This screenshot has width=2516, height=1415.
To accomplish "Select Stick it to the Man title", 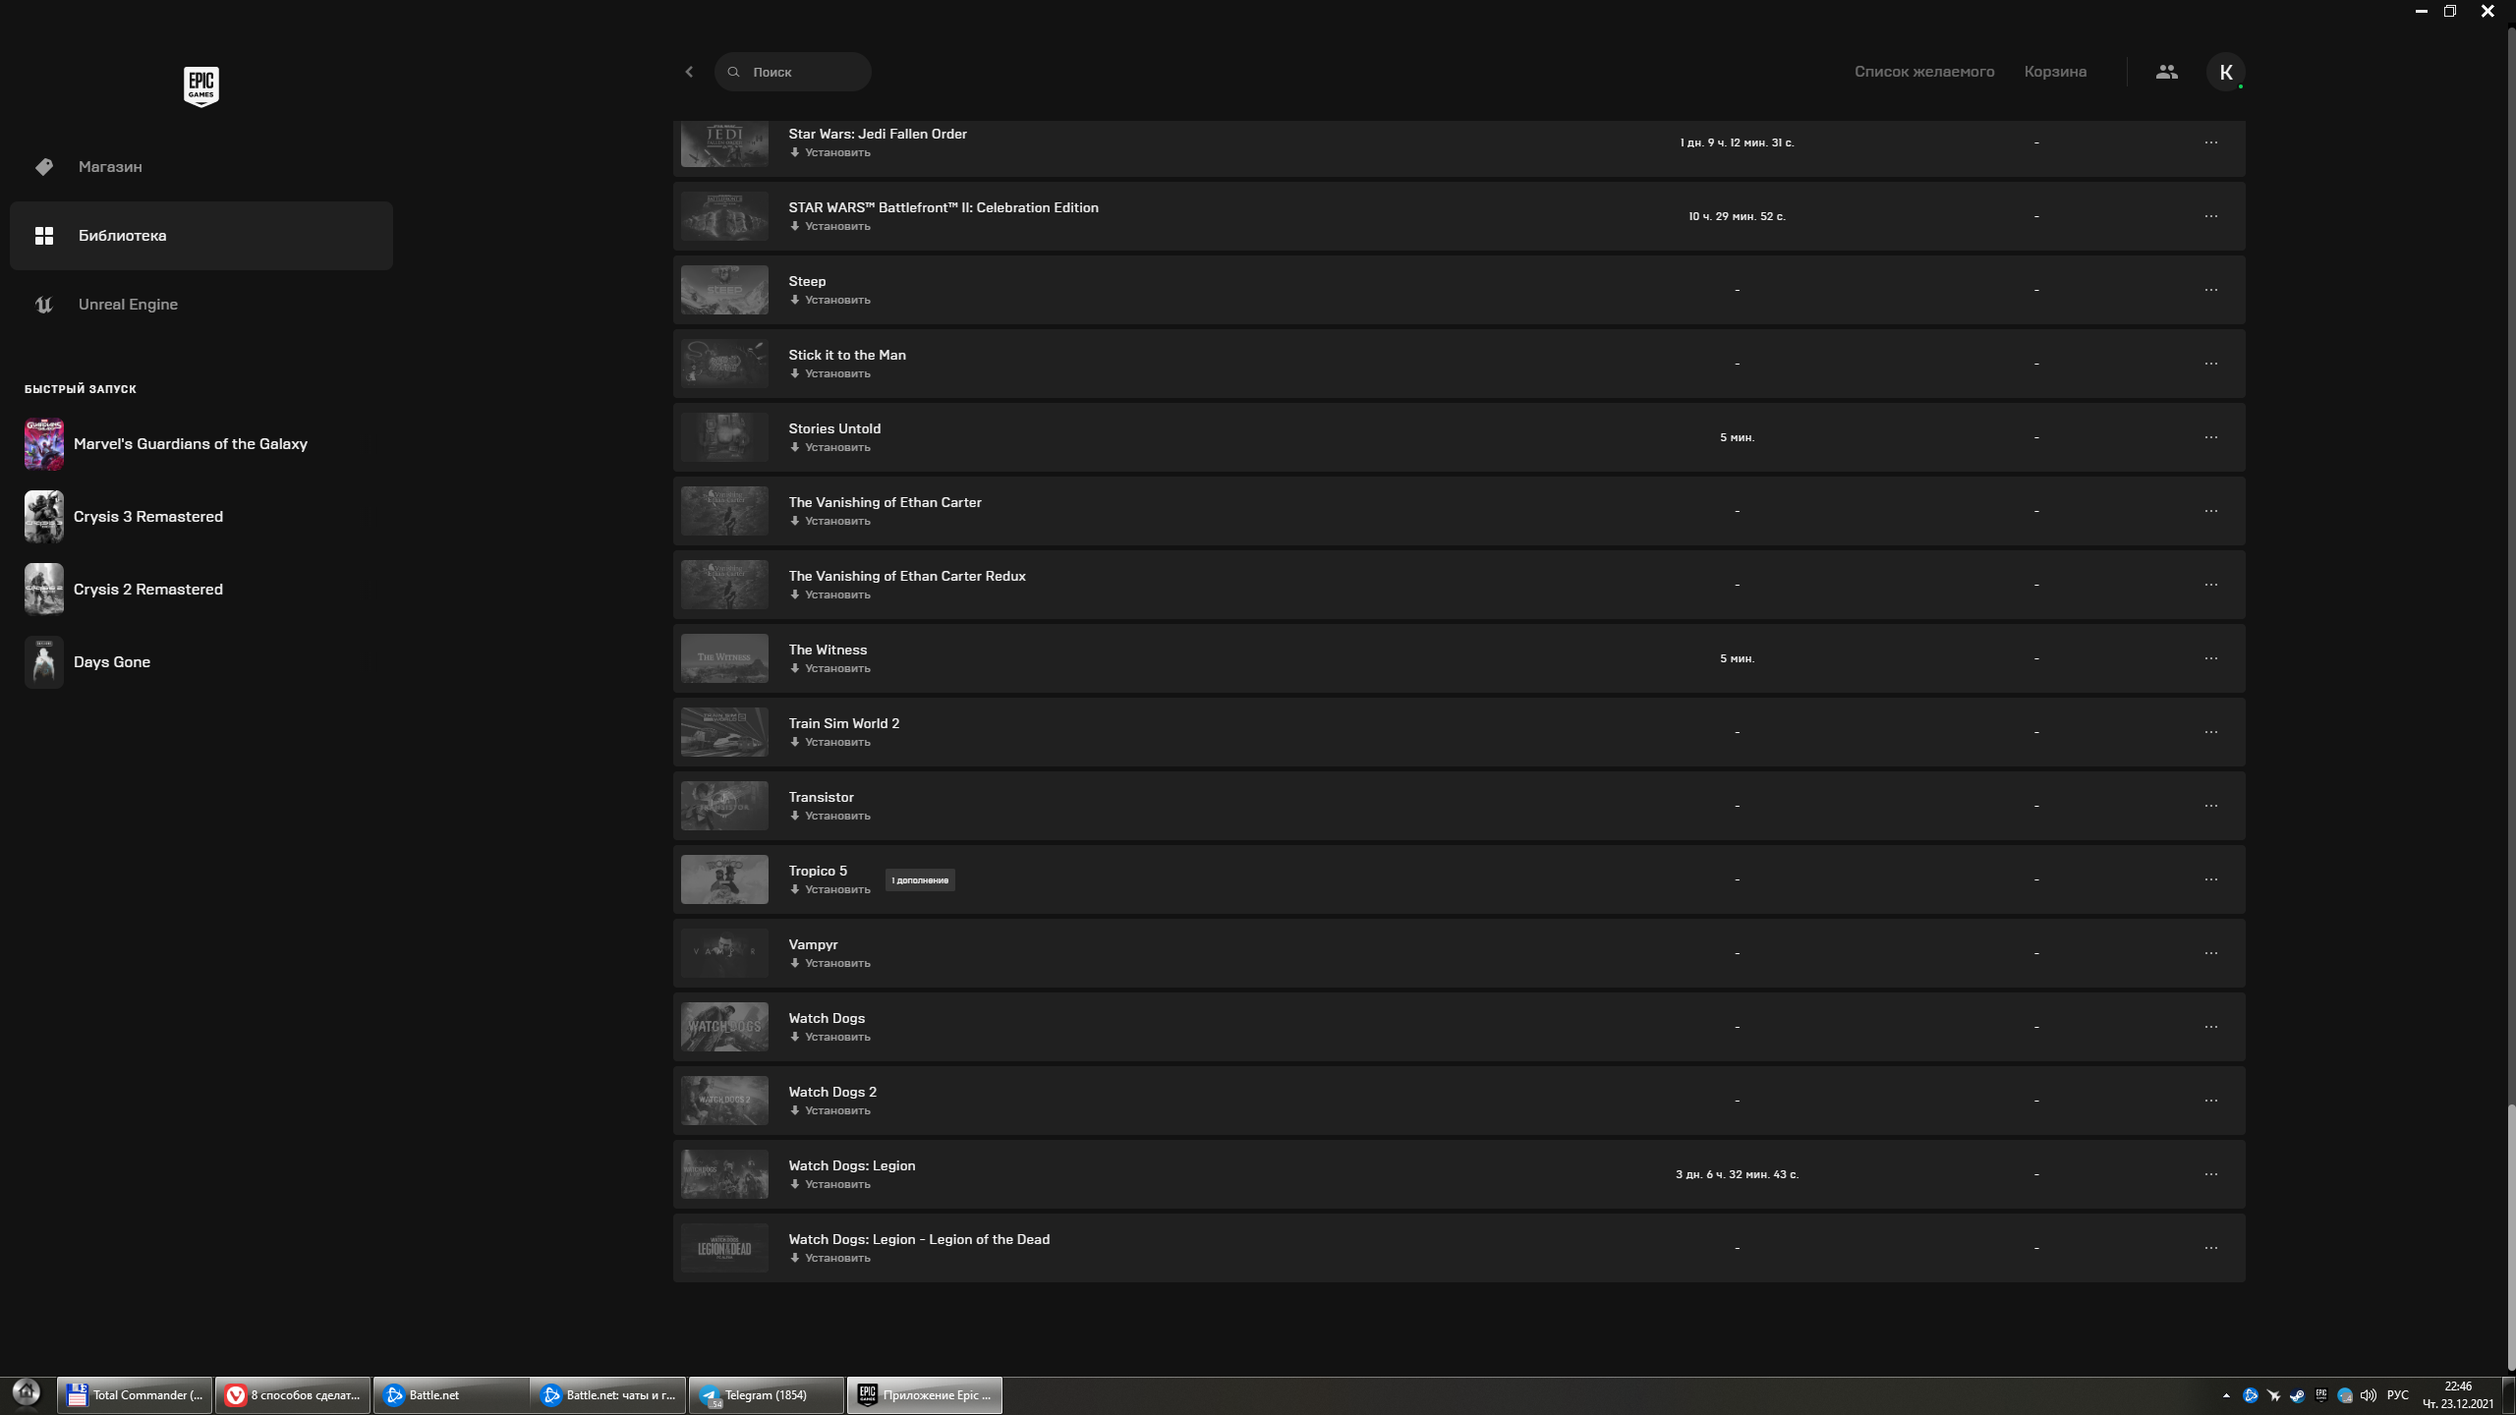I will click(x=847, y=355).
